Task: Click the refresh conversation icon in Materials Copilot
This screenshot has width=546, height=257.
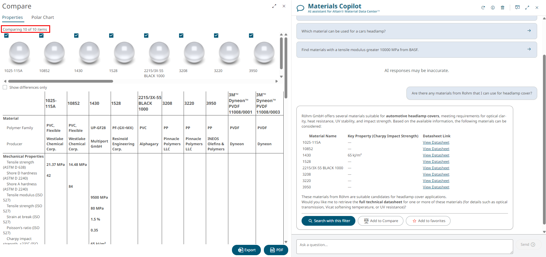Action: tap(483, 8)
